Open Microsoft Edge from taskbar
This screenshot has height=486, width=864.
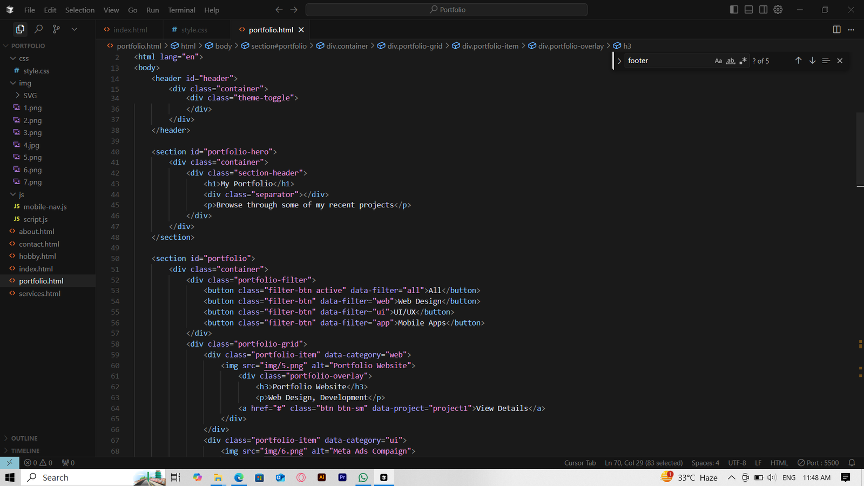coord(239,477)
